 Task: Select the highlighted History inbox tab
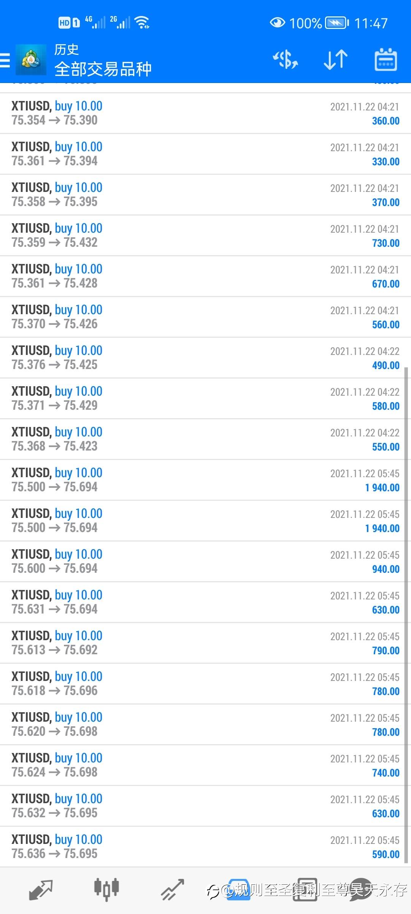click(x=239, y=890)
